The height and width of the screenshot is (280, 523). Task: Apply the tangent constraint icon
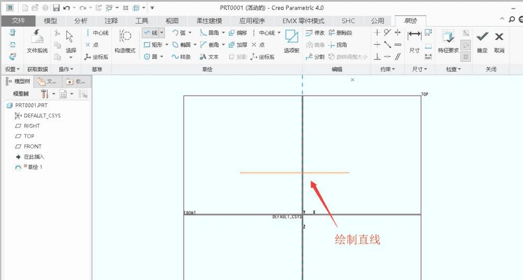click(x=387, y=32)
